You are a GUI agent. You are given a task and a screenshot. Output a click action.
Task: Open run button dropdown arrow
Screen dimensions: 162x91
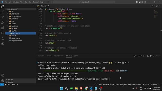coord(154,6)
